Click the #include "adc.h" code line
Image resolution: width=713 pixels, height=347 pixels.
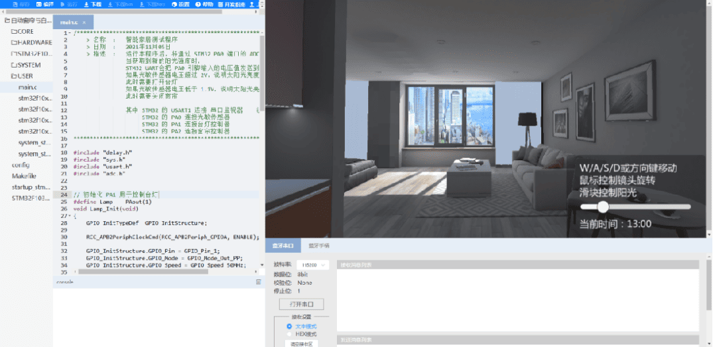99,173
